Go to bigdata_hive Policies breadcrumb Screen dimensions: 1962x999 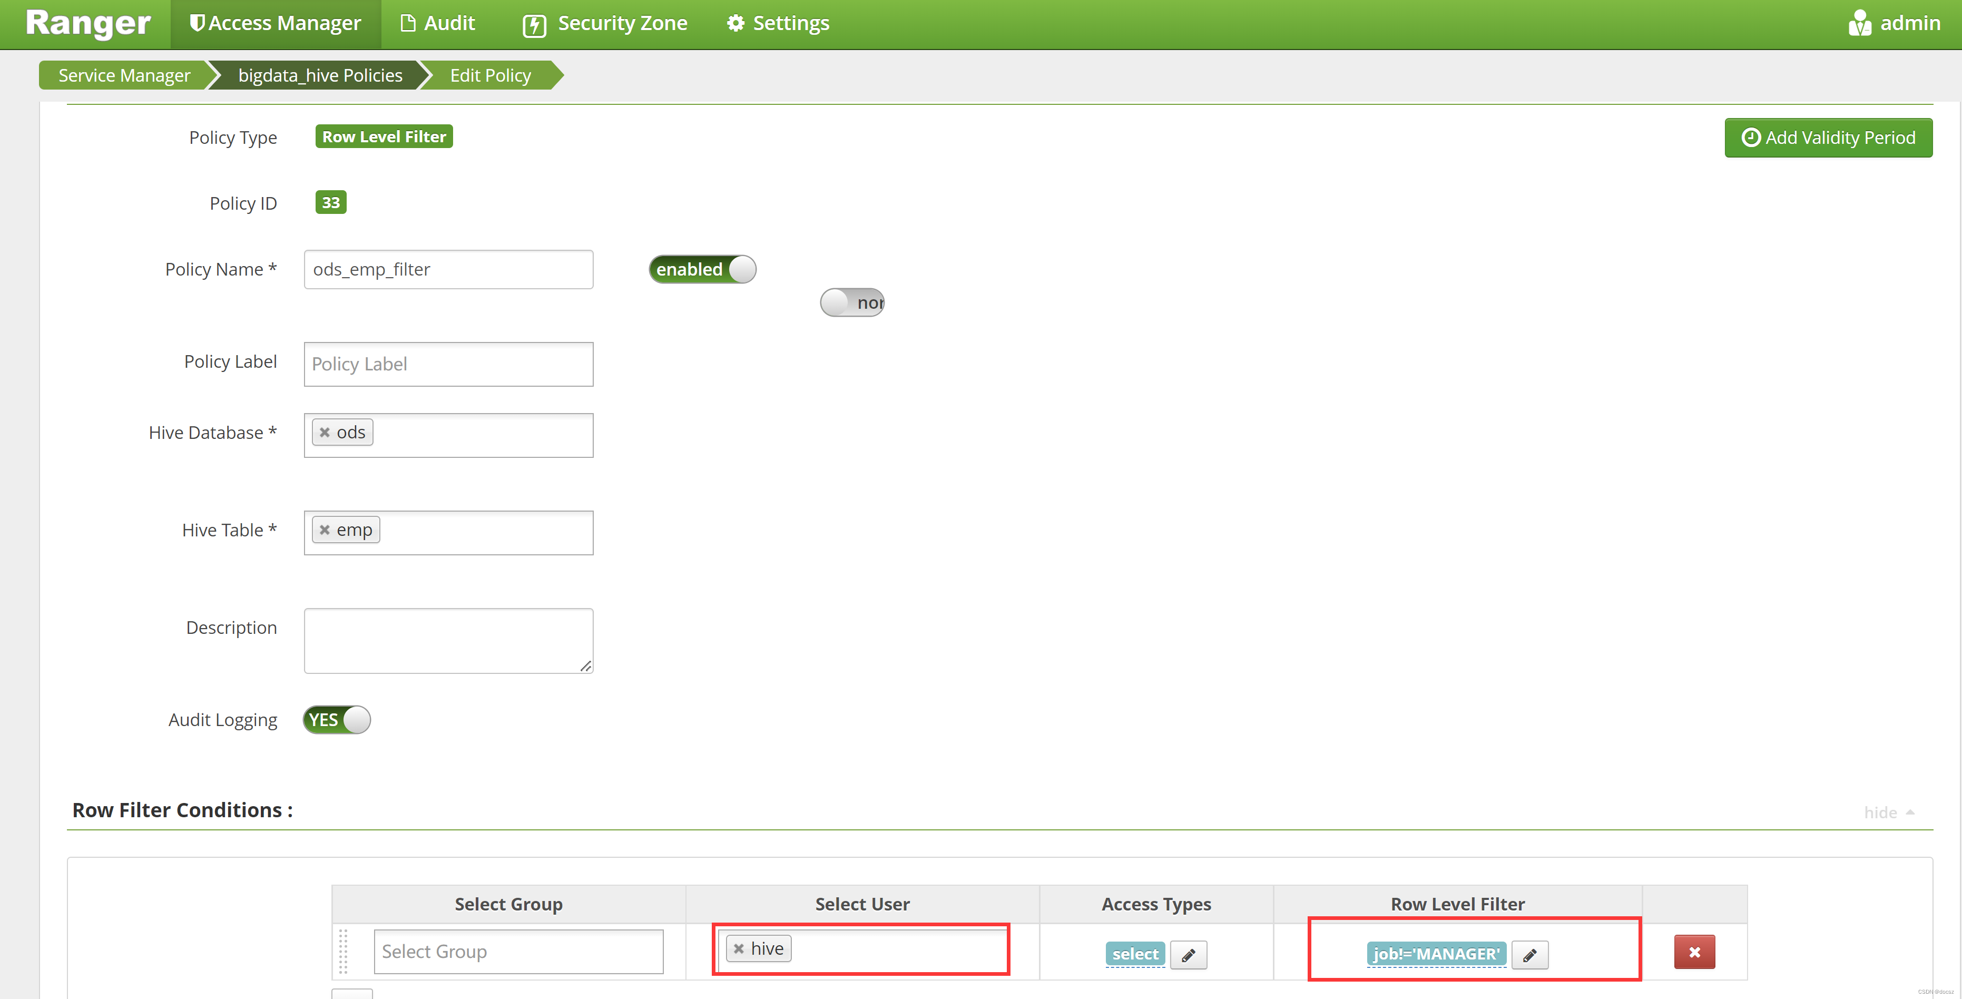click(320, 75)
